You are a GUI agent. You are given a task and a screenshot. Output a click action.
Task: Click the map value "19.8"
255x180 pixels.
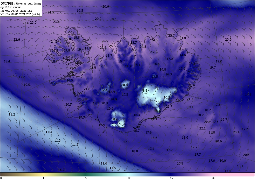click(x=163, y=70)
